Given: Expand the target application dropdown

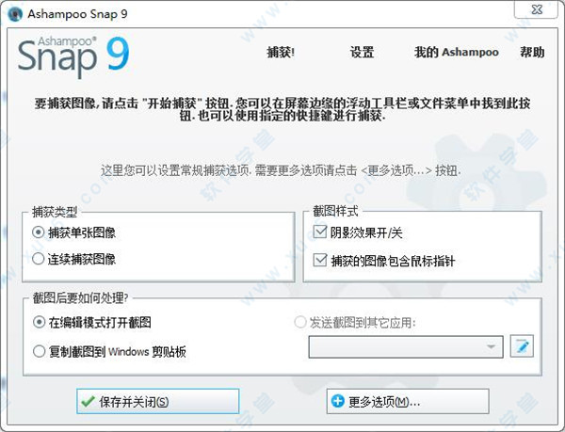Looking at the screenshot, I should click(406, 347).
